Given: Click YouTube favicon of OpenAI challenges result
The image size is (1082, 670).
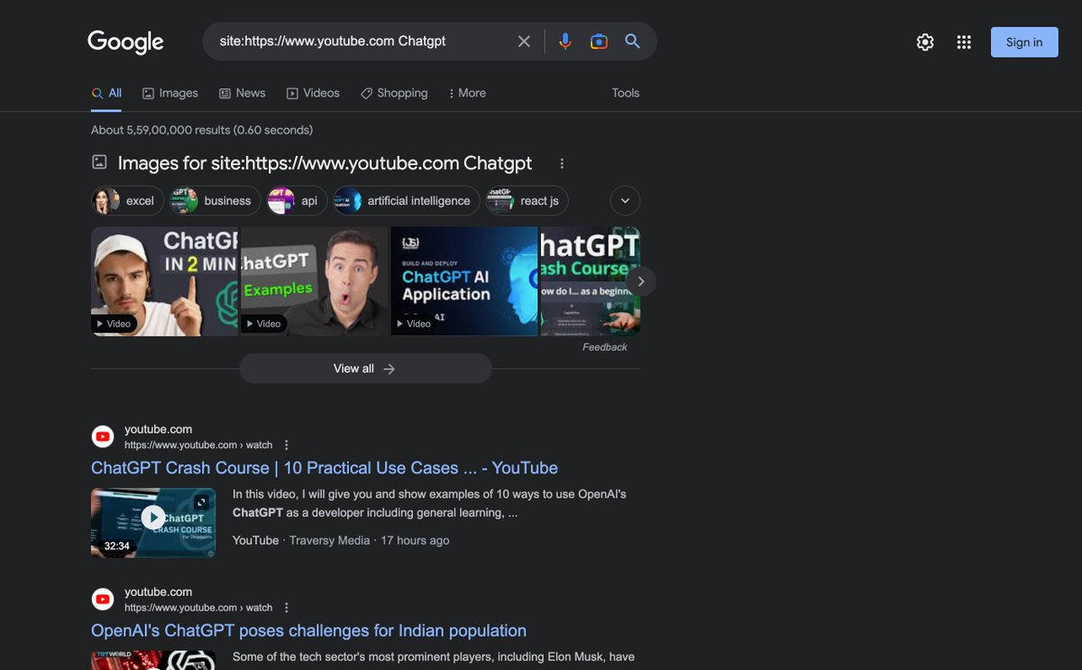Looking at the screenshot, I should click(104, 600).
